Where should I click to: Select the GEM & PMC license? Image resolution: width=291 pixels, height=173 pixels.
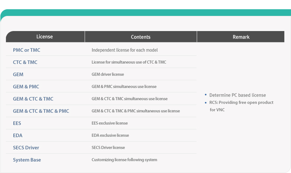26,86
